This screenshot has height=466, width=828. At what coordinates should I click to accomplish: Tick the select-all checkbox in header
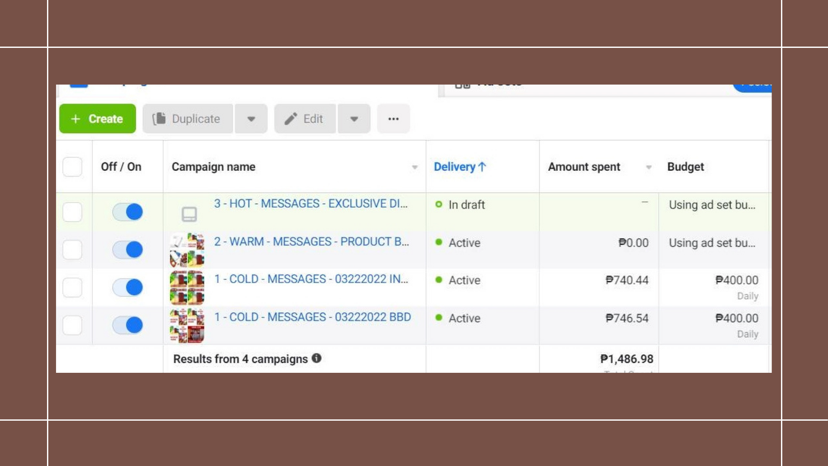(72, 167)
